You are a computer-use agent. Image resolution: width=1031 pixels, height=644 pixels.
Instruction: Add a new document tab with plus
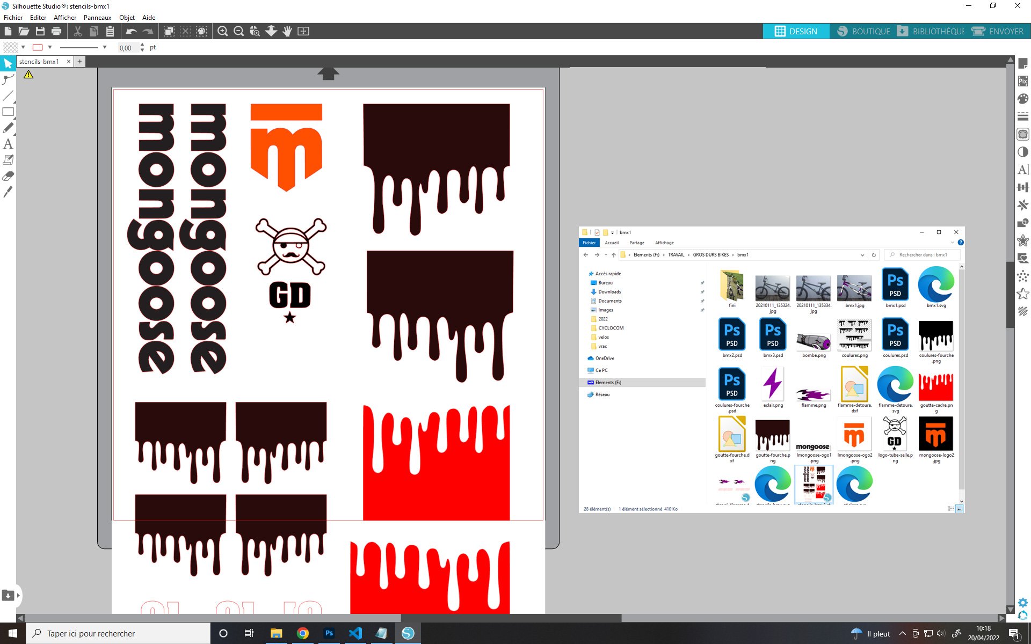79,62
